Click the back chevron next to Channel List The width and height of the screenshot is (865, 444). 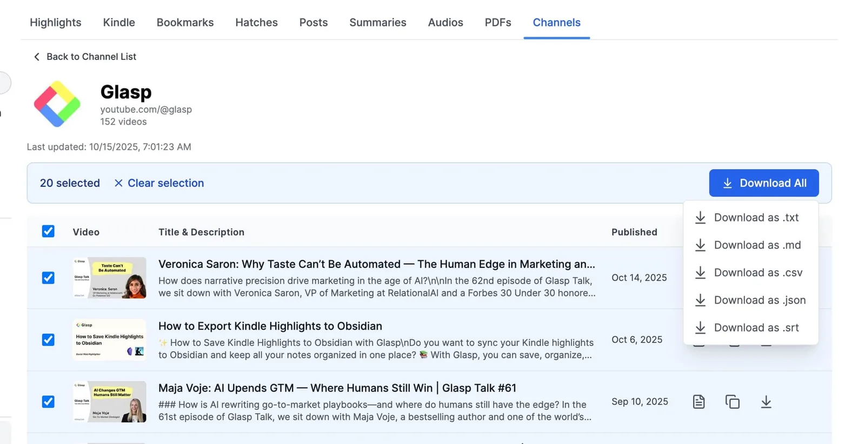[37, 57]
